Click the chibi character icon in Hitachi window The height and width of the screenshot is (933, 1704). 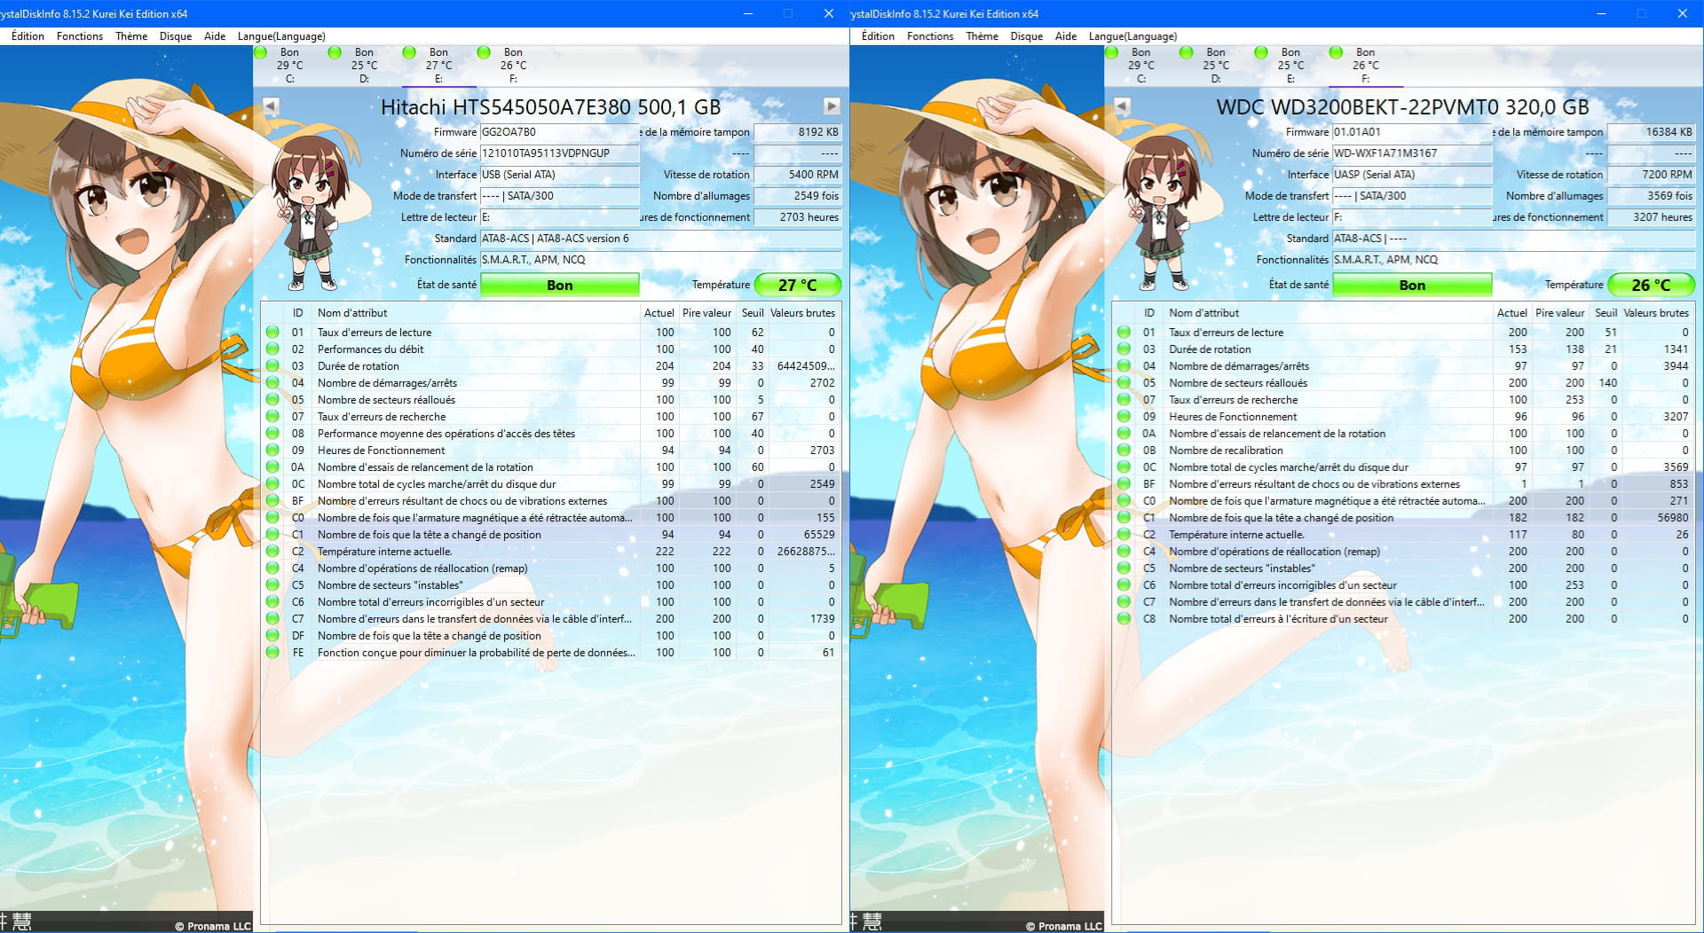point(310,213)
